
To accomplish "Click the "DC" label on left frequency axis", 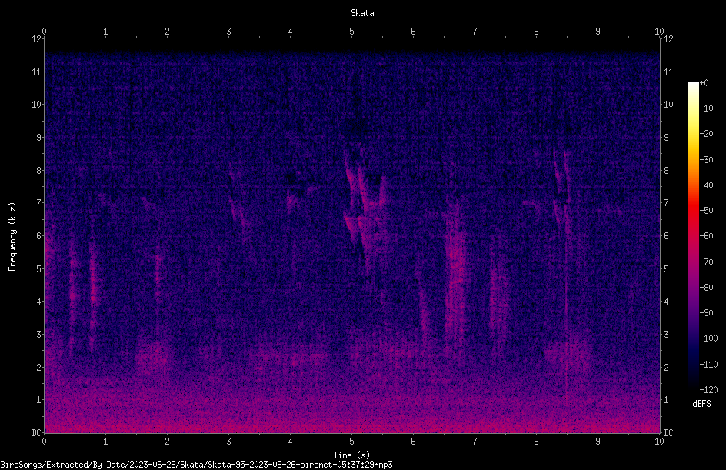I will [37, 433].
